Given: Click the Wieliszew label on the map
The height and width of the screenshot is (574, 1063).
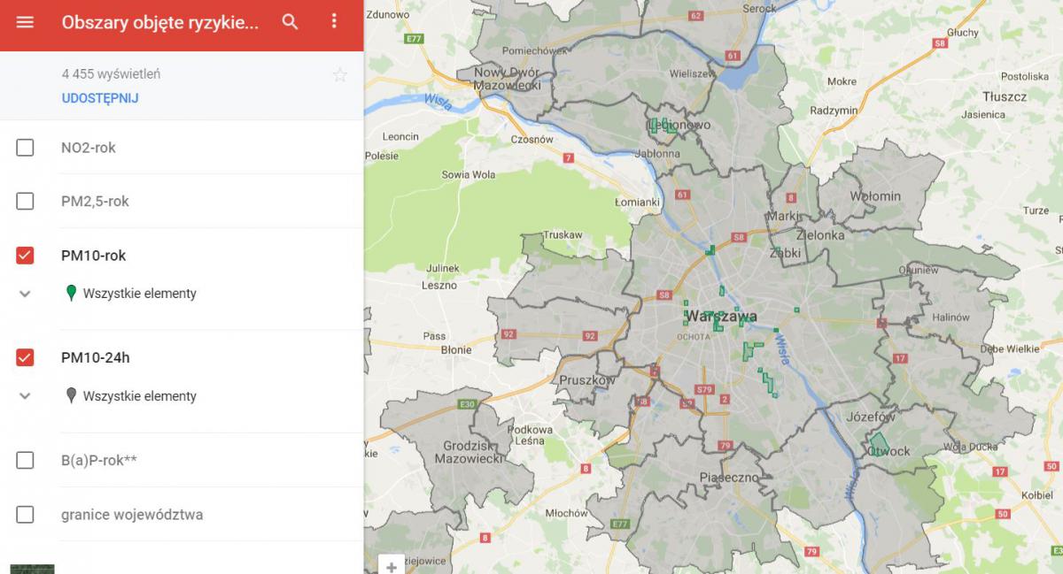Looking at the screenshot, I should tap(693, 74).
